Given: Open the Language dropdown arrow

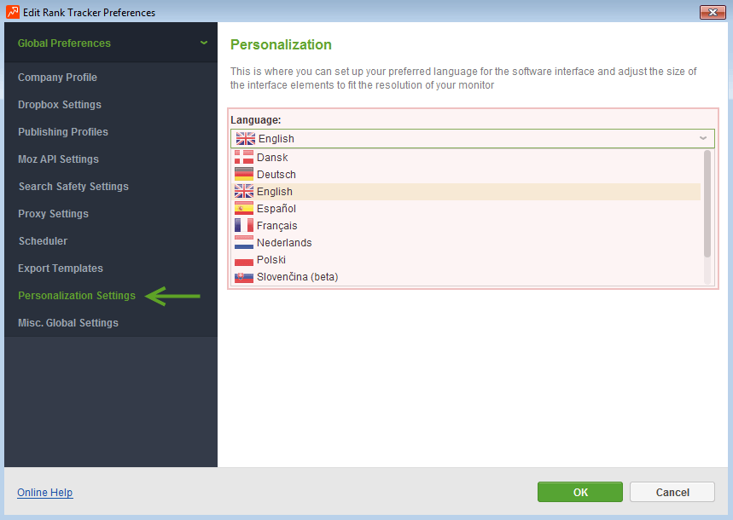Looking at the screenshot, I should coord(702,138).
